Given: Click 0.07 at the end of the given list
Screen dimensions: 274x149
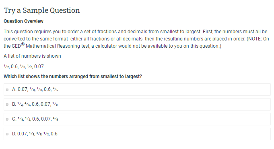Looking at the screenshot, I should (x=39, y=66).
